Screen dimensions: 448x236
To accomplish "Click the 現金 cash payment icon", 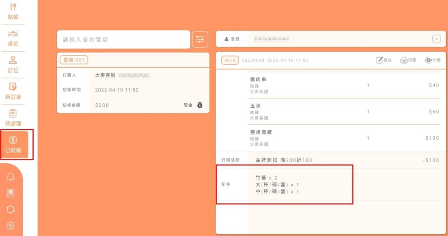I will 199,105.
